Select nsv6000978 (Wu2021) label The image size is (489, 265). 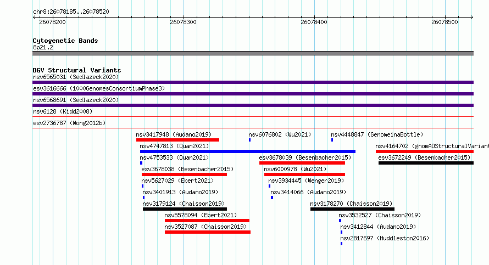coord(295,169)
